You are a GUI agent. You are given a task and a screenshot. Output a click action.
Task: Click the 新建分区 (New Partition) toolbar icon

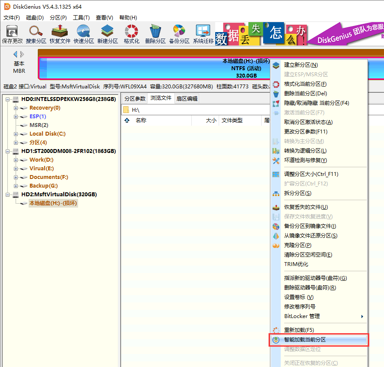point(108,34)
